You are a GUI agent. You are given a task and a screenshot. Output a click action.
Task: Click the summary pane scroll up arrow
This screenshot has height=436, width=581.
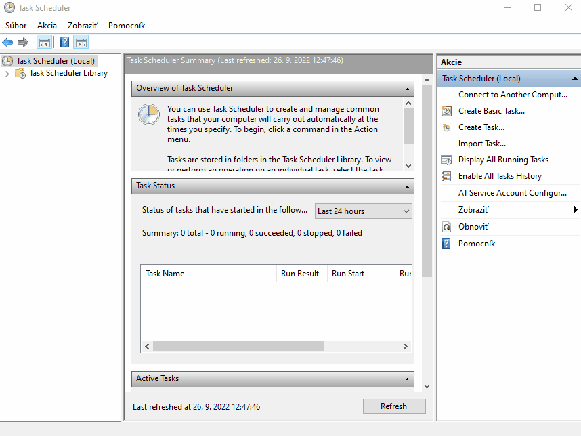point(427,80)
